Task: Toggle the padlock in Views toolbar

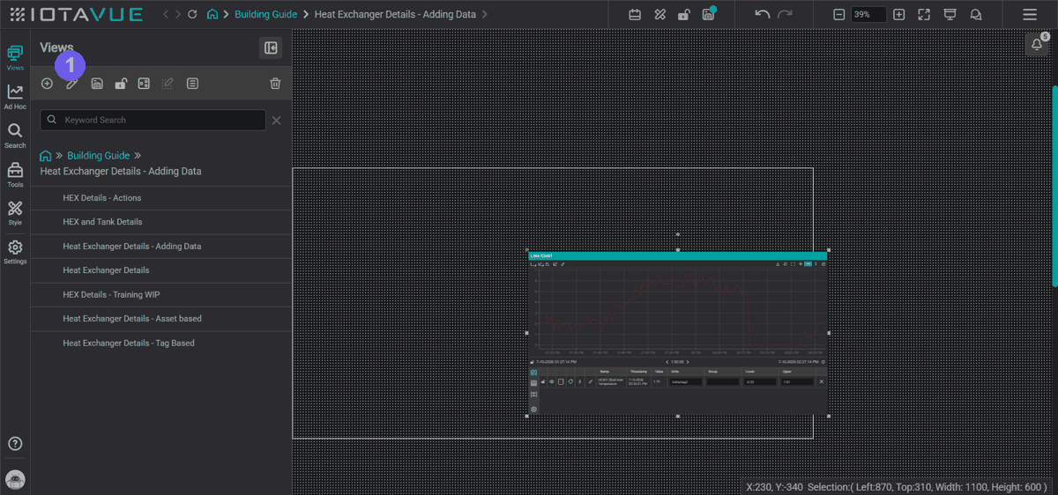Action: (121, 84)
